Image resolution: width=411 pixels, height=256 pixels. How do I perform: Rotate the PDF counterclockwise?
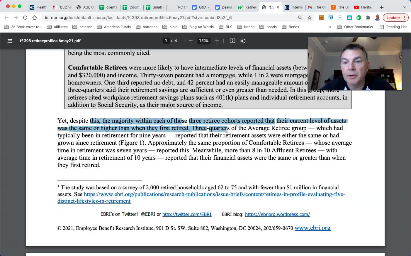click(243, 41)
